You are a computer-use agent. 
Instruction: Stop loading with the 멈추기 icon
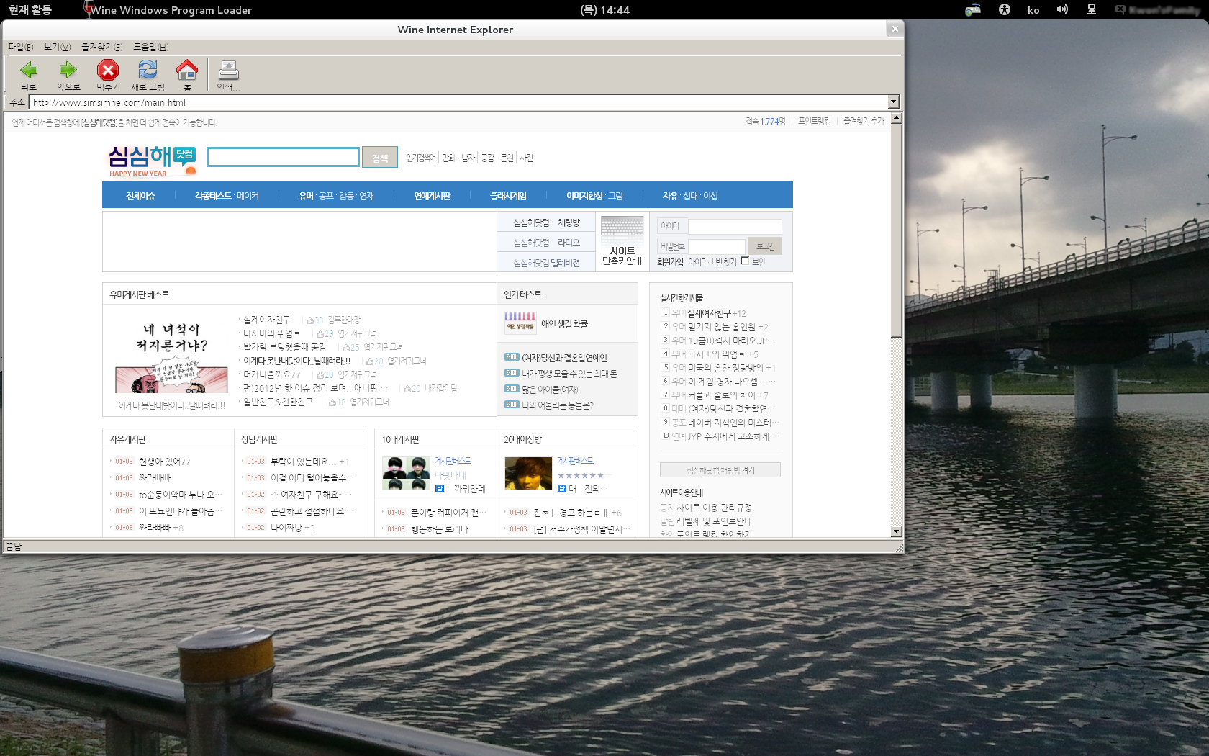point(108,70)
